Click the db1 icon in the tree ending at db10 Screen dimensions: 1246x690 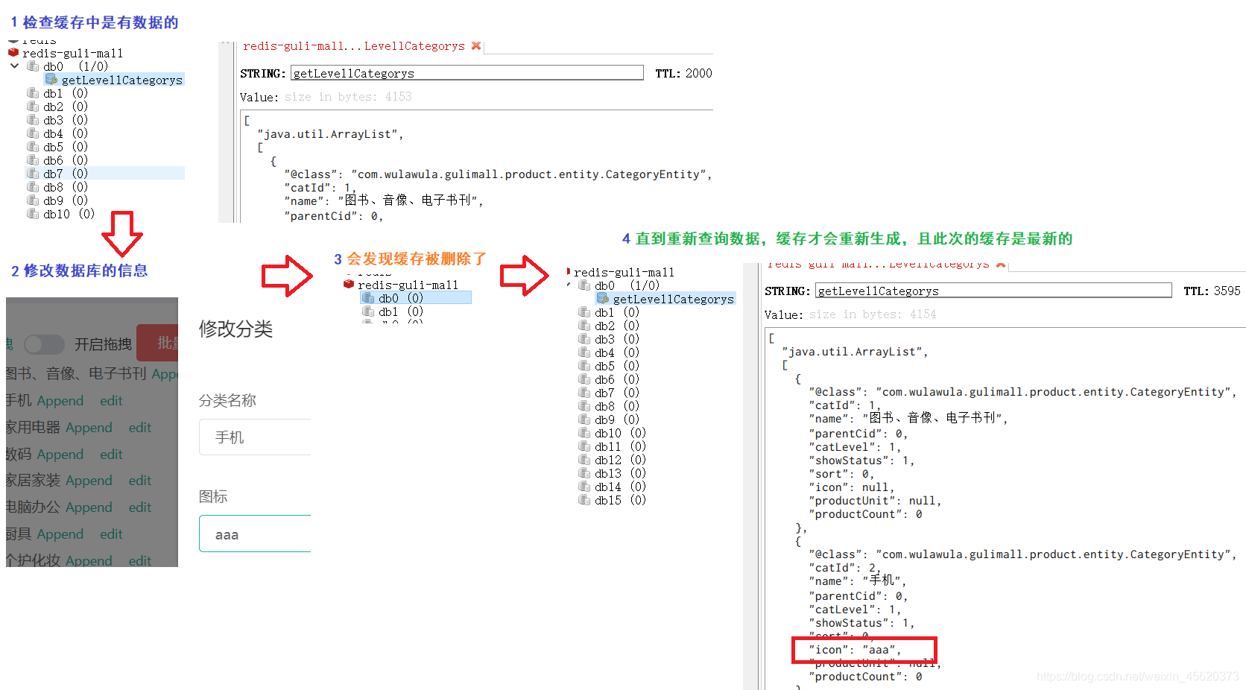(x=33, y=93)
